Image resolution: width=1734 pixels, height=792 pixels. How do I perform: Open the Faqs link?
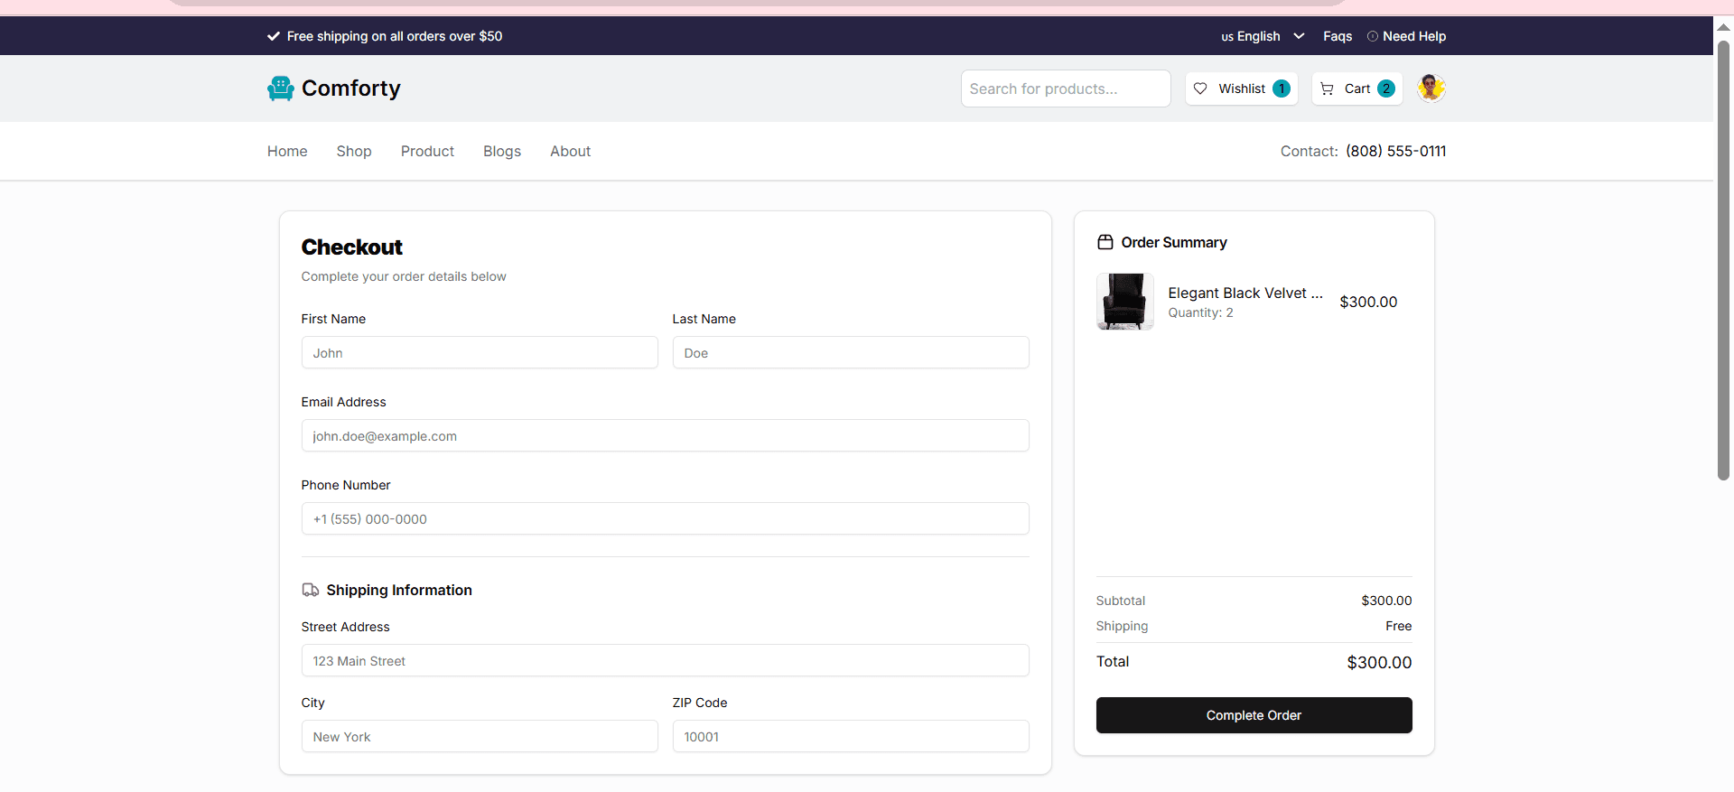coord(1338,36)
